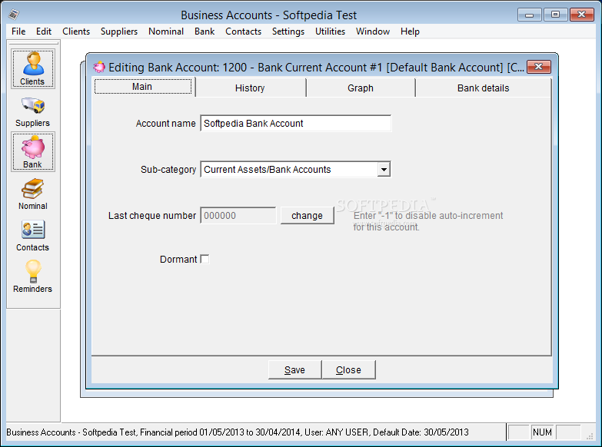Click the NUM status bar indicator
602x447 pixels.
542,432
